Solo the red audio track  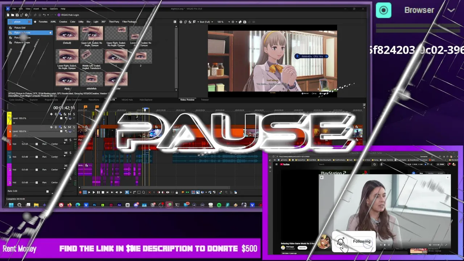pos(70,140)
